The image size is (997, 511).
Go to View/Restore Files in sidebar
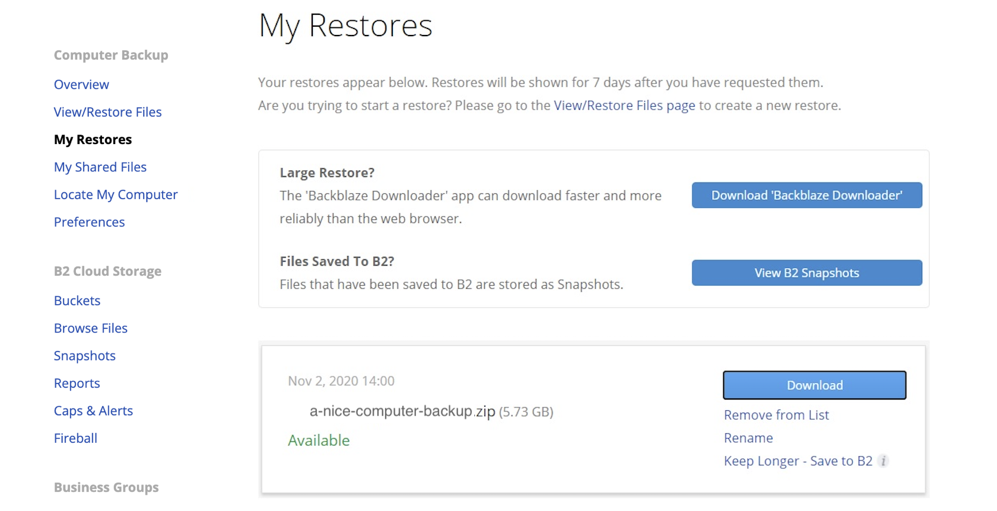pyautogui.click(x=107, y=112)
